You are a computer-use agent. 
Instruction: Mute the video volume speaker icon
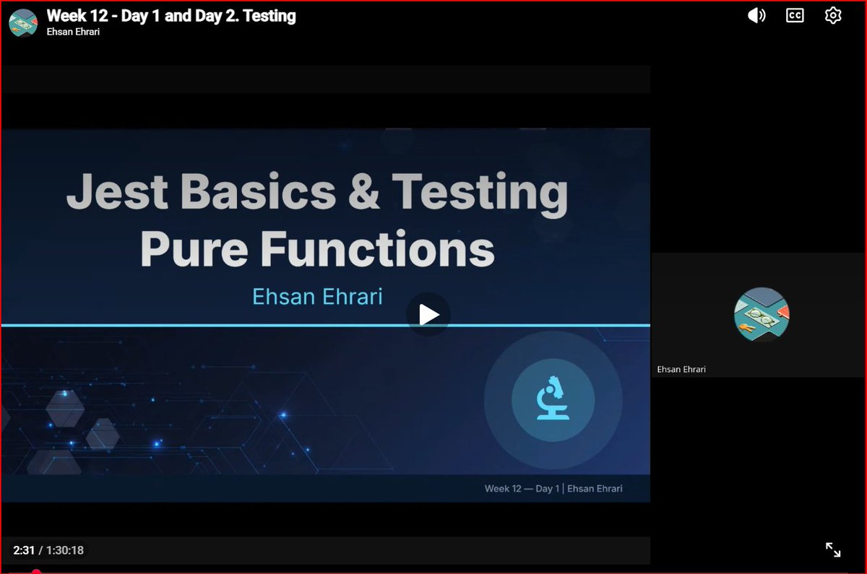[x=756, y=15]
